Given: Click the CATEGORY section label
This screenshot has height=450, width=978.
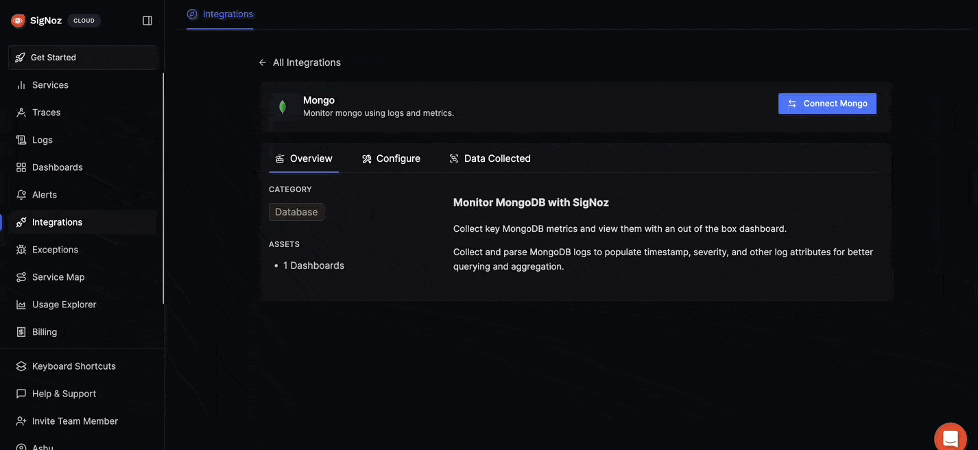Looking at the screenshot, I should pyautogui.click(x=290, y=189).
